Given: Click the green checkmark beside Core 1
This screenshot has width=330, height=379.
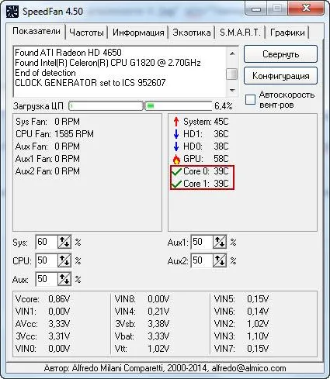Looking at the screenshot, I should click(x=176, y=184).
